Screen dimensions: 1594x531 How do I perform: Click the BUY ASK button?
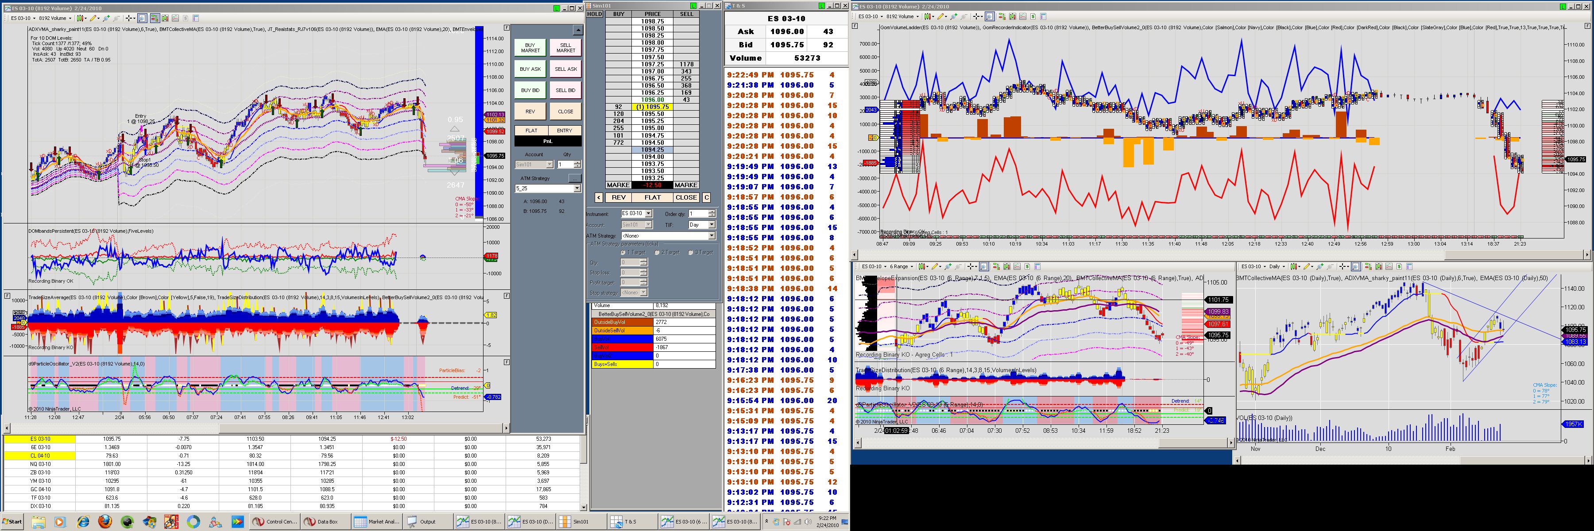tap(530, 69)
